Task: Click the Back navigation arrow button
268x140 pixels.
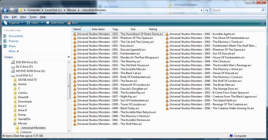Action: pos(5,10)
